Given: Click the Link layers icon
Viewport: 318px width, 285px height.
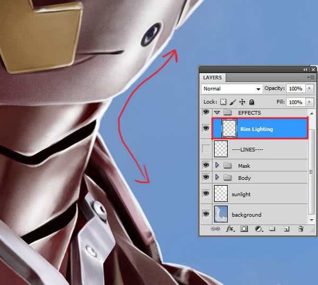Looking at the screenshot, I should 215,229.
